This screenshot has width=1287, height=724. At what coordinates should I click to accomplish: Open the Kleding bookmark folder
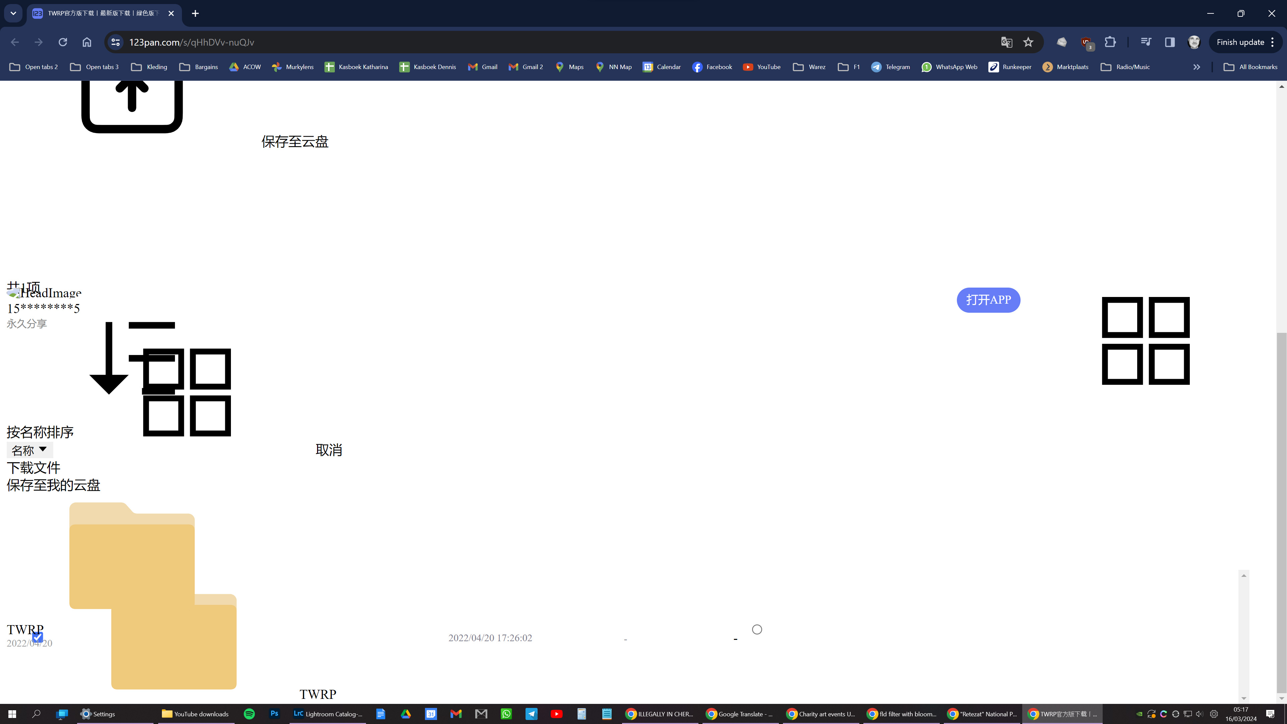click(x=149, y=67)
